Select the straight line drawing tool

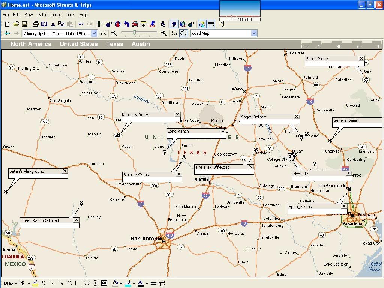tap(52, 283)
